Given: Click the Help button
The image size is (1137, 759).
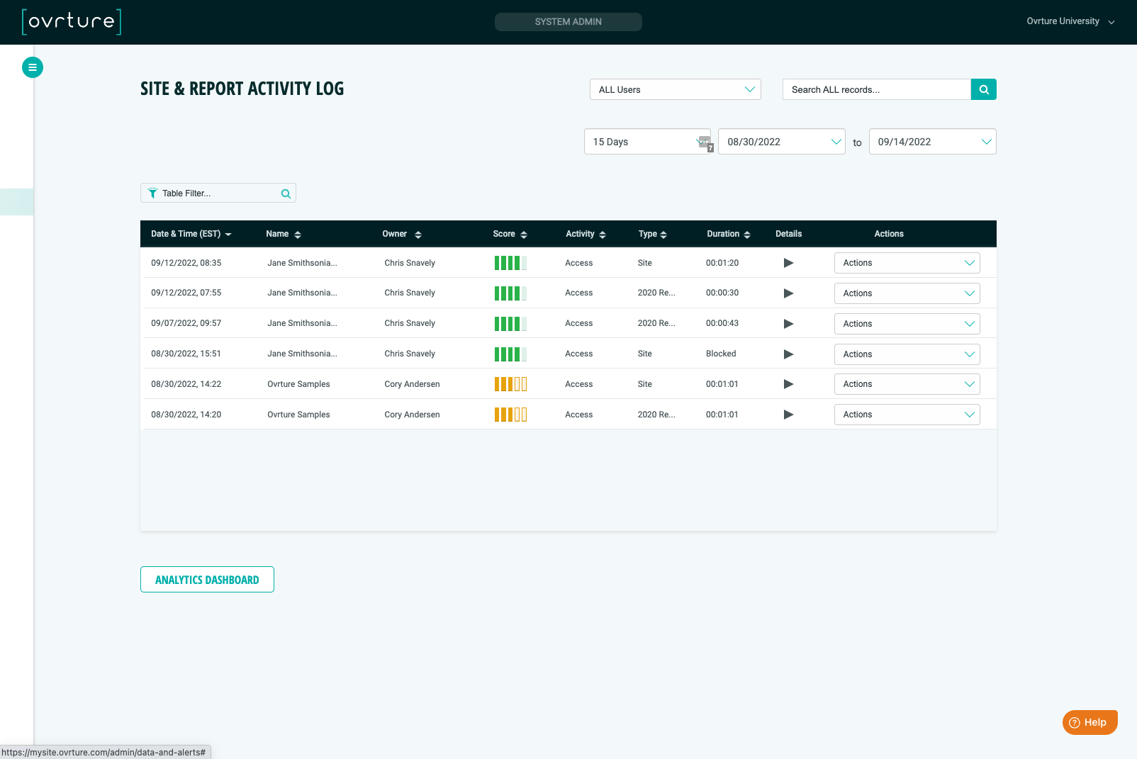Looking at the screenshot, I should [1090, 722].
